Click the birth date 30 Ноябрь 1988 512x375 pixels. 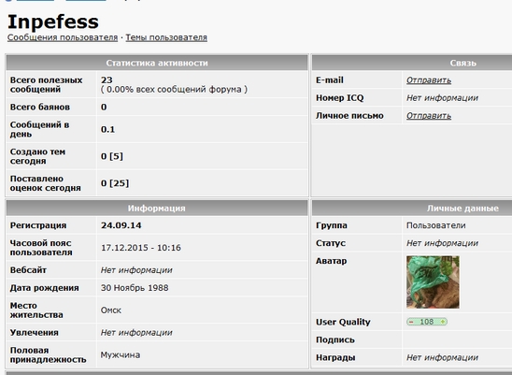coord(135,288)
